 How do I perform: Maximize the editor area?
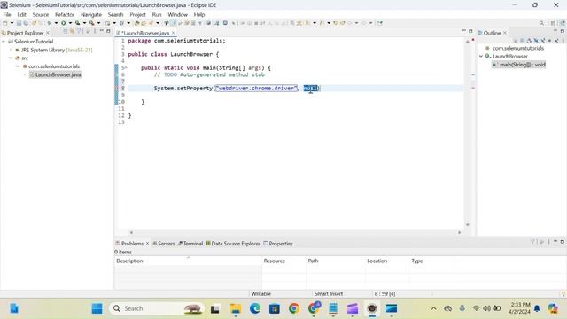470,32
